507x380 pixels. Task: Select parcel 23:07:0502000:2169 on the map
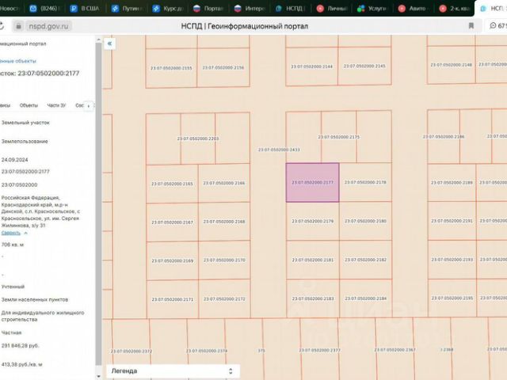coord(173,260)
